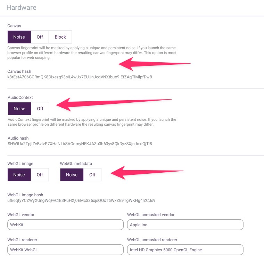Image resolution: width=264 pixels, height=267 pixels.
Task: Click the Canvas fingerprint description text
Action: click(x=92, y=53)
